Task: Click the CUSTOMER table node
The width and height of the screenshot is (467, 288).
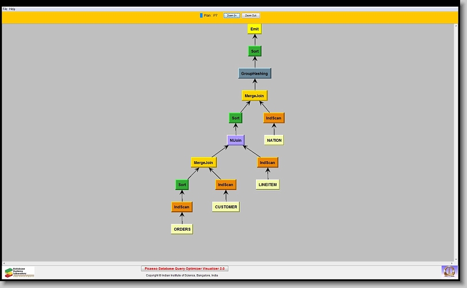Action: [225, 207]
